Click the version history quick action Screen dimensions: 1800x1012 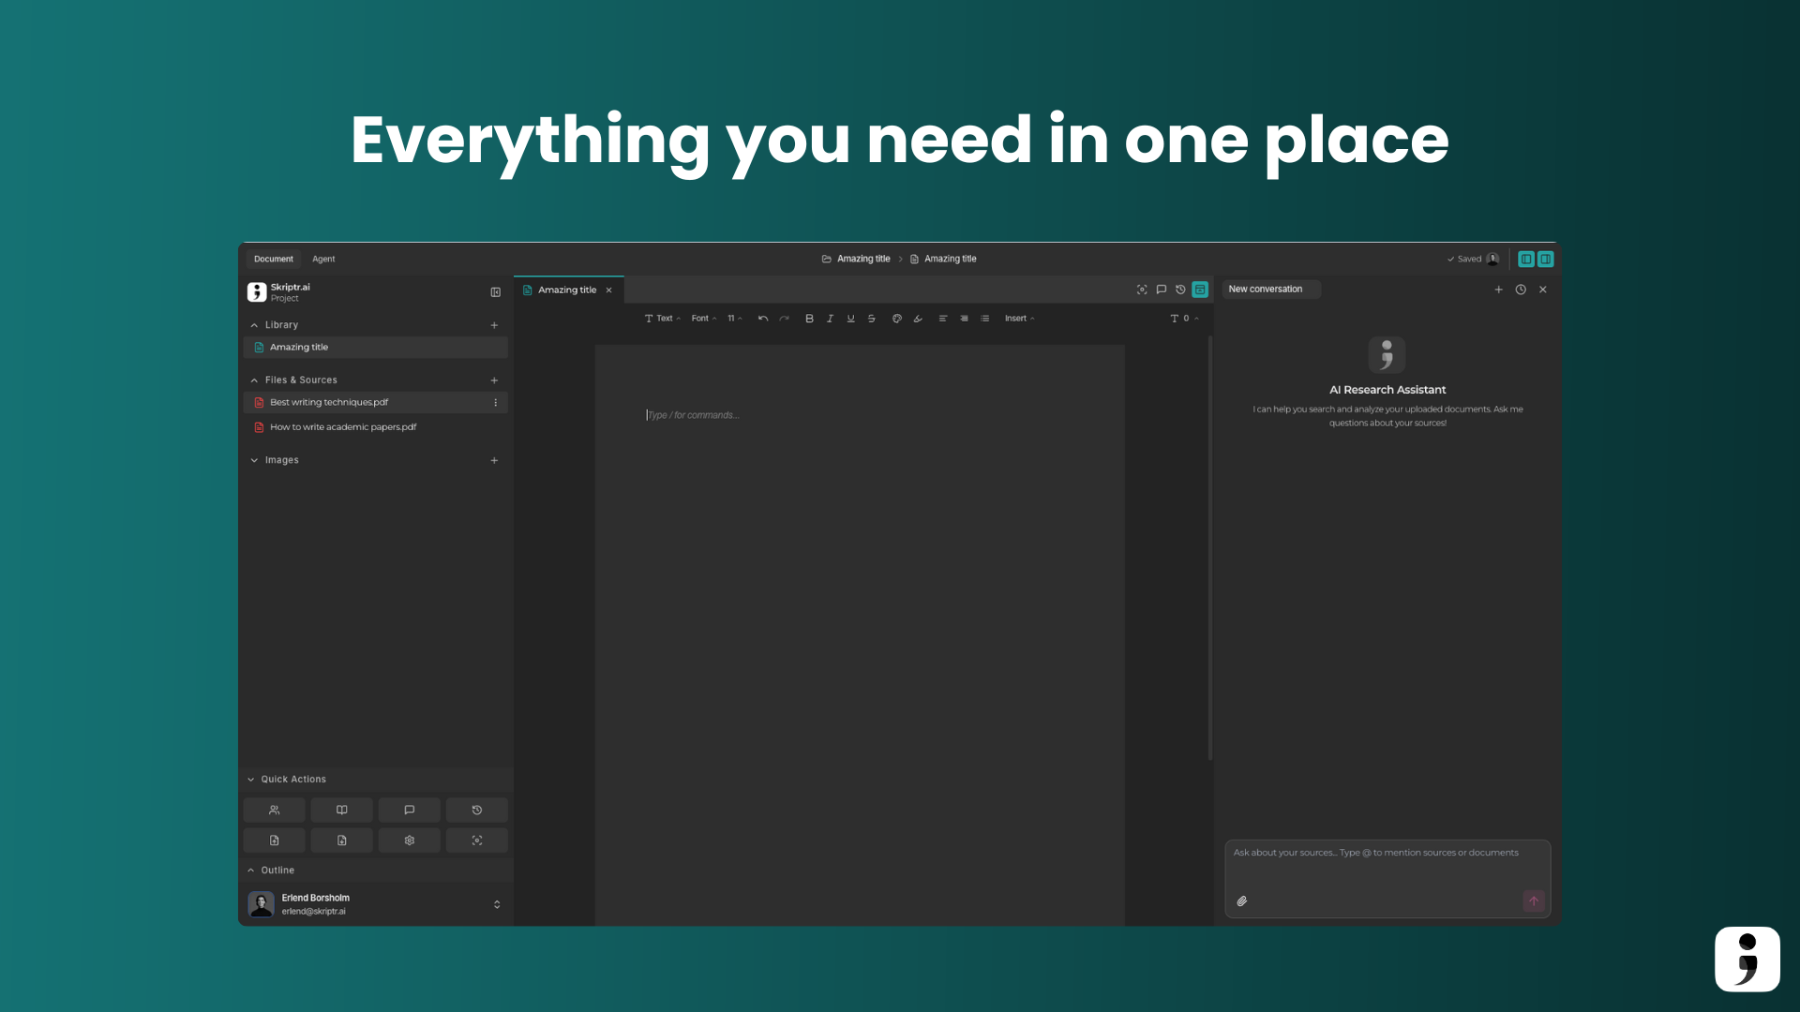[476, 810]
